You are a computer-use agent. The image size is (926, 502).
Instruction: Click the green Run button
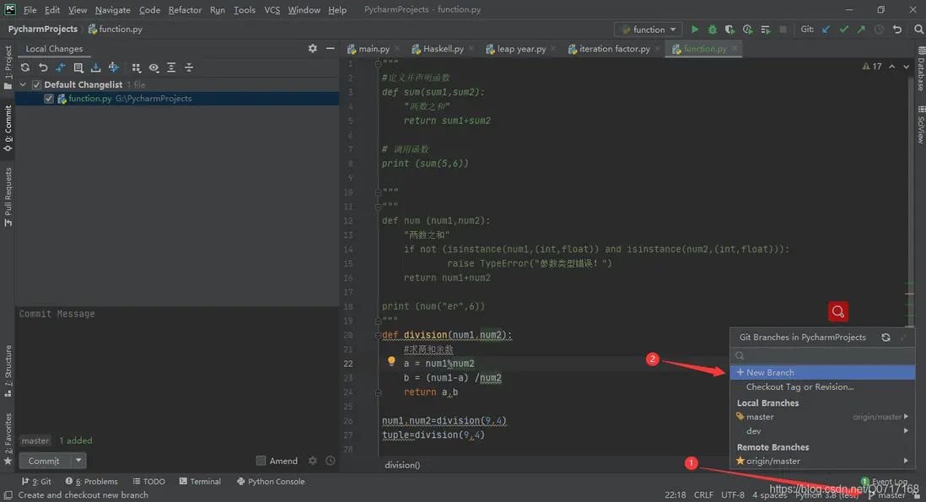point(695,30)
